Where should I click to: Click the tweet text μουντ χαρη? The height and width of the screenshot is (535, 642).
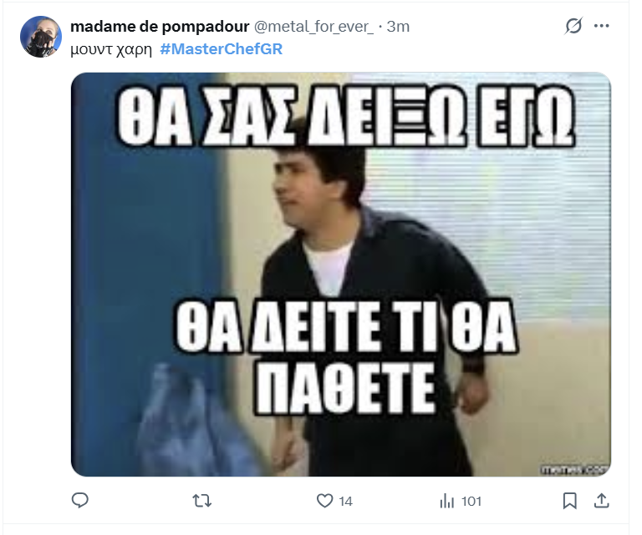[111, 49]
